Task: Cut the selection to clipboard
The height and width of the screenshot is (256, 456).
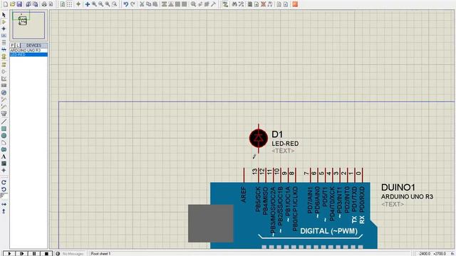Action: (142, 4)
